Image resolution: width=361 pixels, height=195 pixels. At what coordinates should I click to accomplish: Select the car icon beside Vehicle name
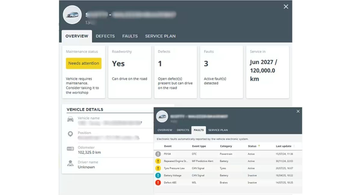70,119
